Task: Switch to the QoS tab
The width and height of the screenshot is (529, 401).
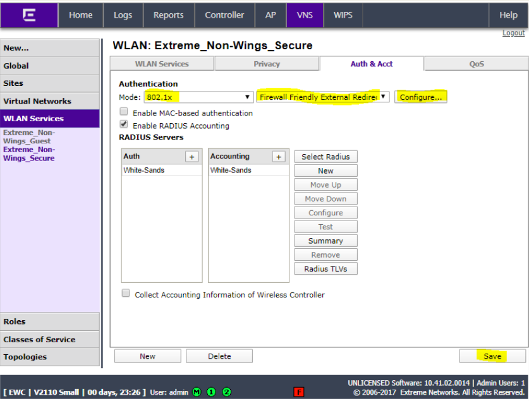Action: [477, 64]
